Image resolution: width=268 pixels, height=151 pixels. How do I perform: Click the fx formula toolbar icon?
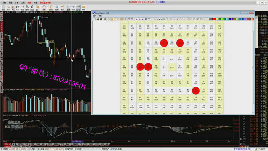tap(32, 8)
